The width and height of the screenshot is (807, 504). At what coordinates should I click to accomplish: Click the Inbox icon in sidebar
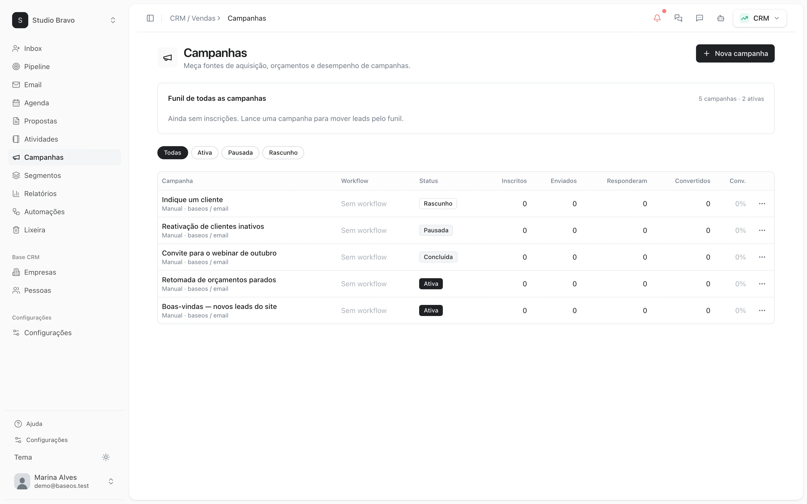(16, 49)
